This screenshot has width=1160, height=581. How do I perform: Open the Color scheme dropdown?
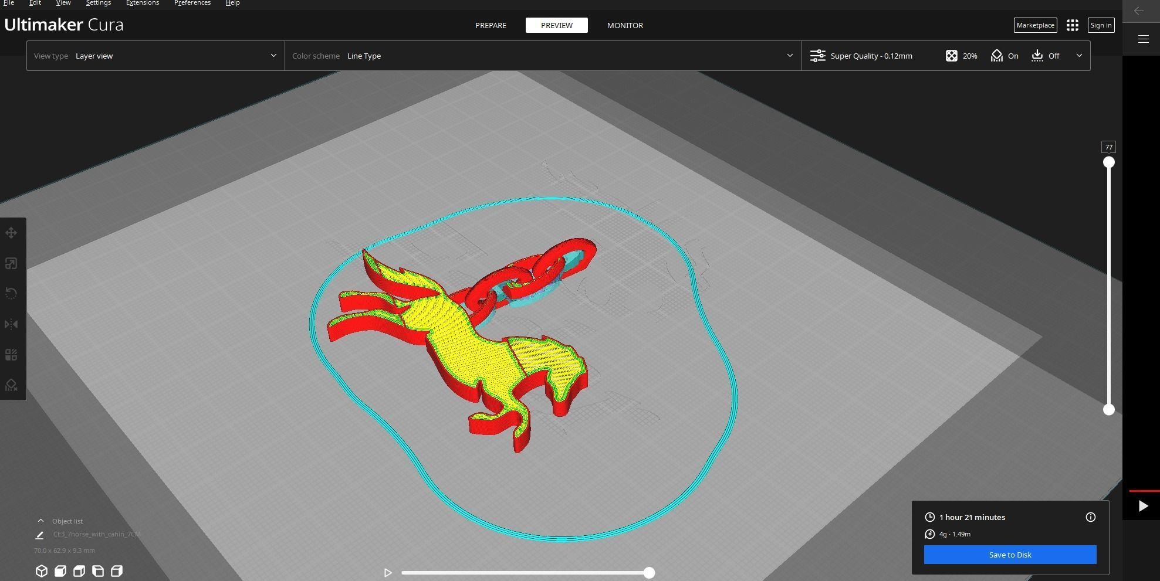coord(543,56)
